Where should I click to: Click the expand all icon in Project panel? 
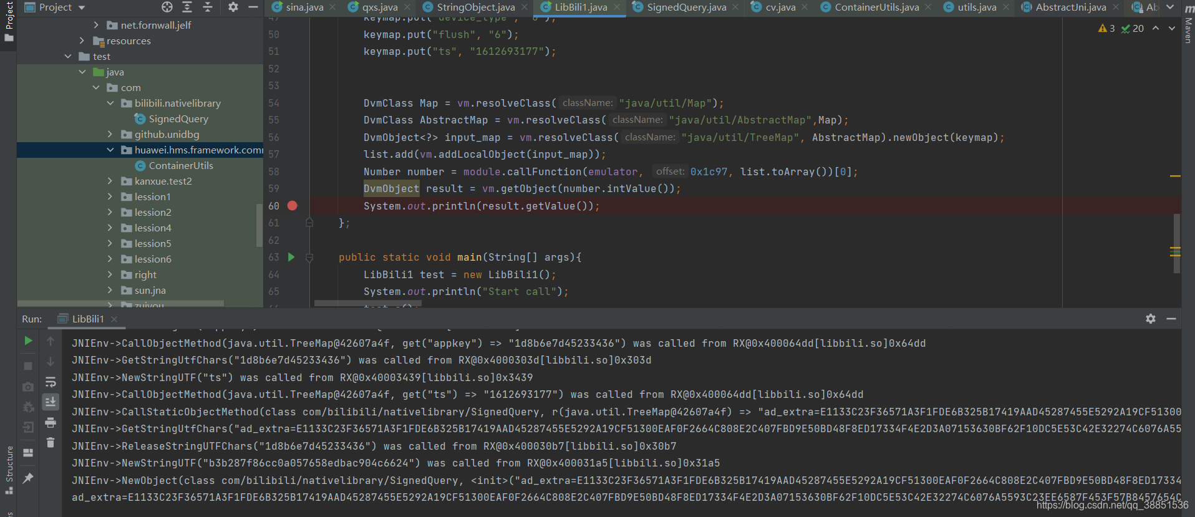pyautogui.click(x=187, y=7)
